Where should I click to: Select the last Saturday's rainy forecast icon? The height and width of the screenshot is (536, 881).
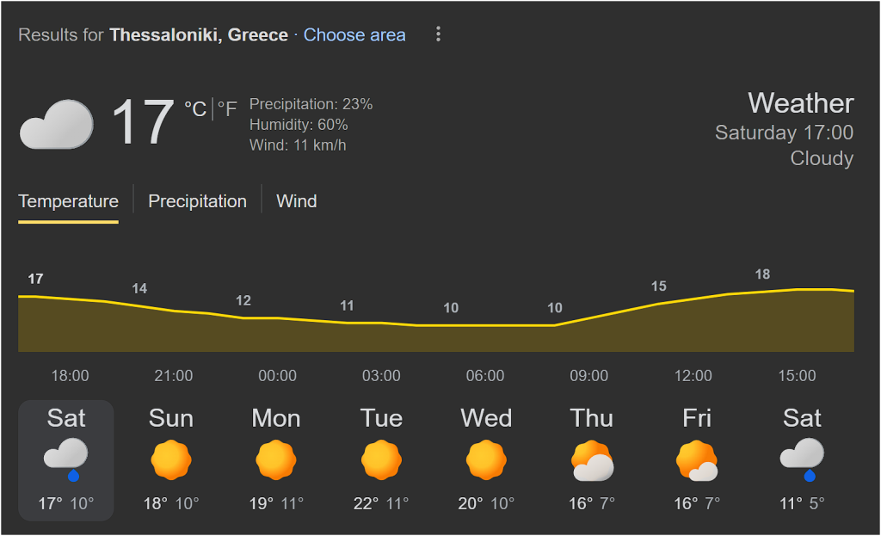802,459
